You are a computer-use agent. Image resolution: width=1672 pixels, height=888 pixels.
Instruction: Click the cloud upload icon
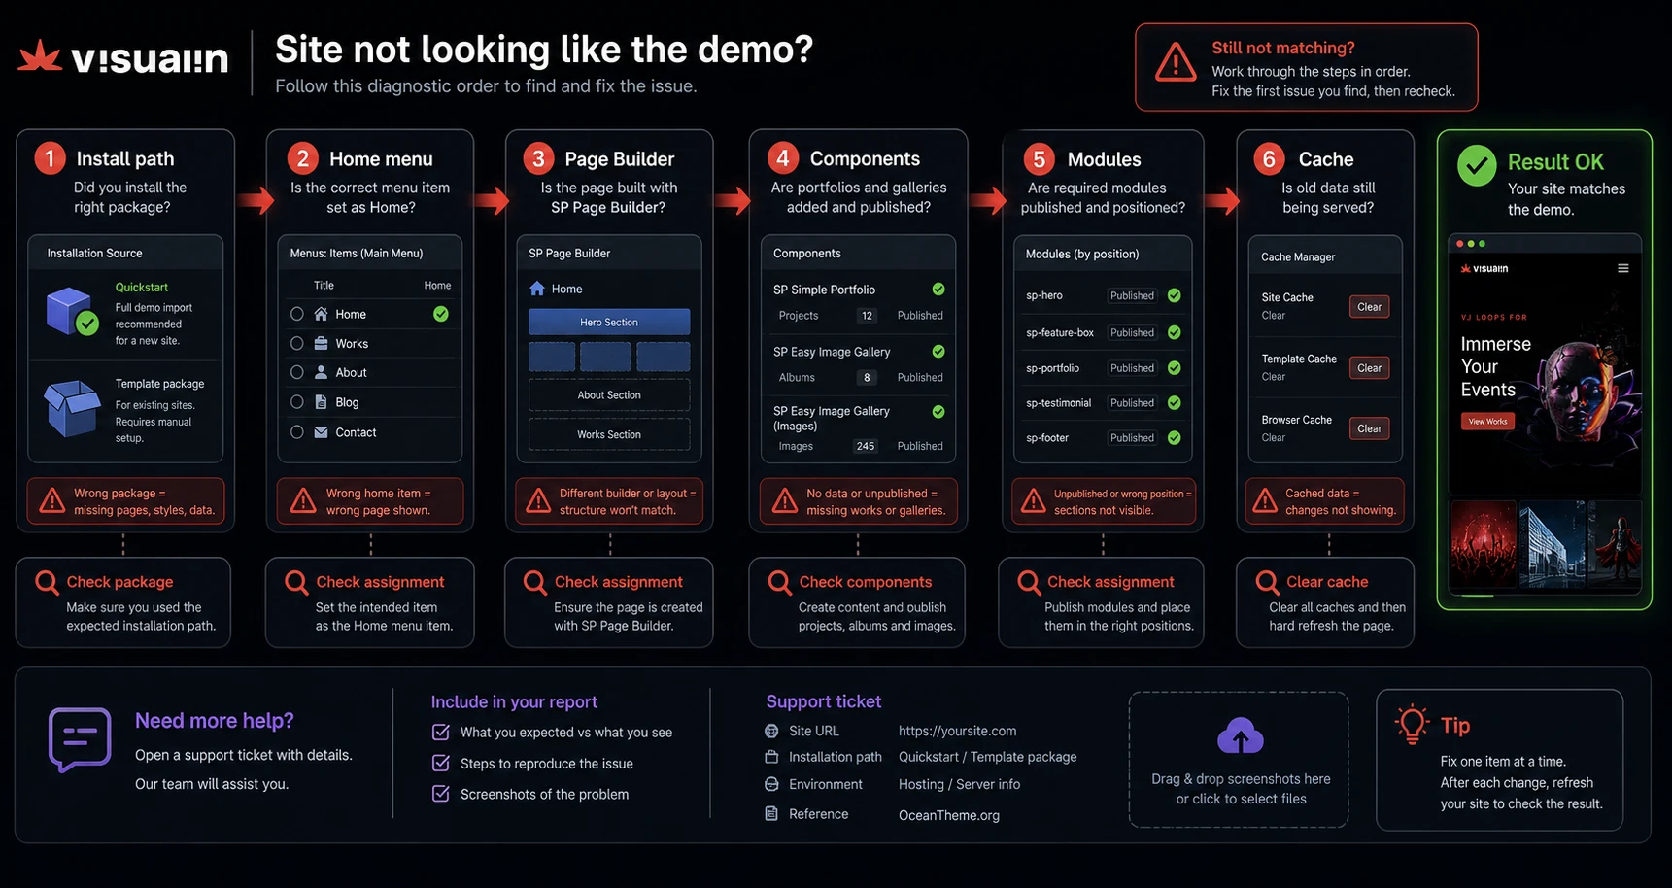click(1241, 736)
